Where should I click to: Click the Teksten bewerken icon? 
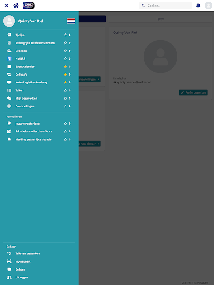[x=9, y=253]
